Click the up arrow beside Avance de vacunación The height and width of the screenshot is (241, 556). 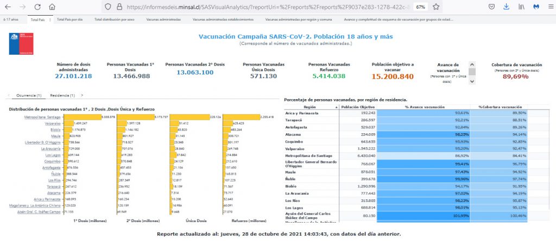(x=472, y=65)
